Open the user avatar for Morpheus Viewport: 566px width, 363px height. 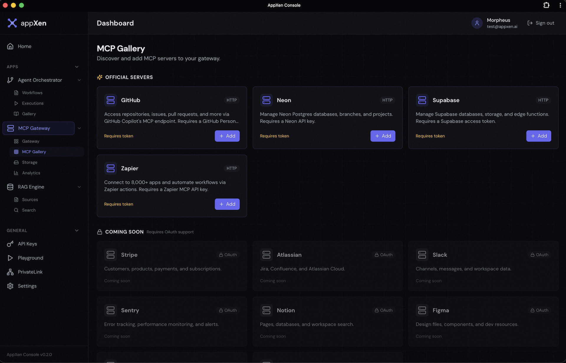[x=476, y=23]
